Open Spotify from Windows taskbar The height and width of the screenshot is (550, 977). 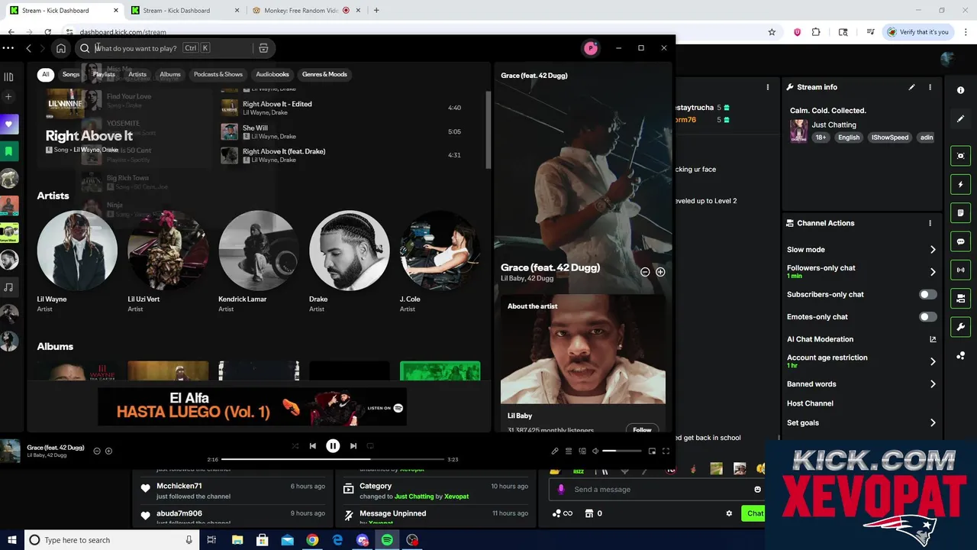pyautogui.click(x=387, y=540)
